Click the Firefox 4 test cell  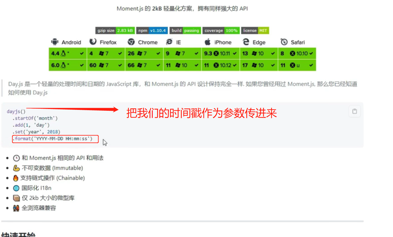[106, 54]
